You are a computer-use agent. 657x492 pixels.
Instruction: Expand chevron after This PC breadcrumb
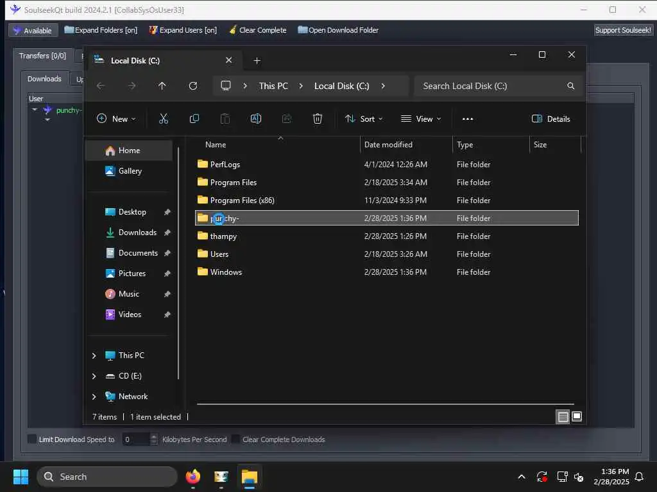(x=301, y=86)
